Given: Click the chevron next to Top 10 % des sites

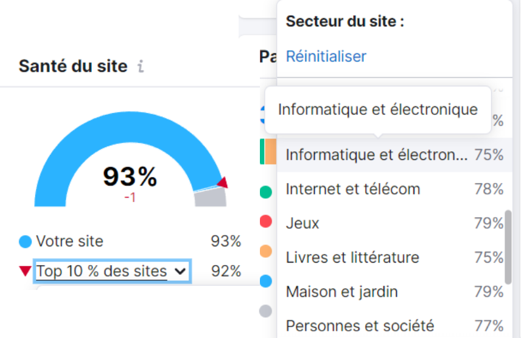Looking at the screenshot, I should tap(180, 272).
